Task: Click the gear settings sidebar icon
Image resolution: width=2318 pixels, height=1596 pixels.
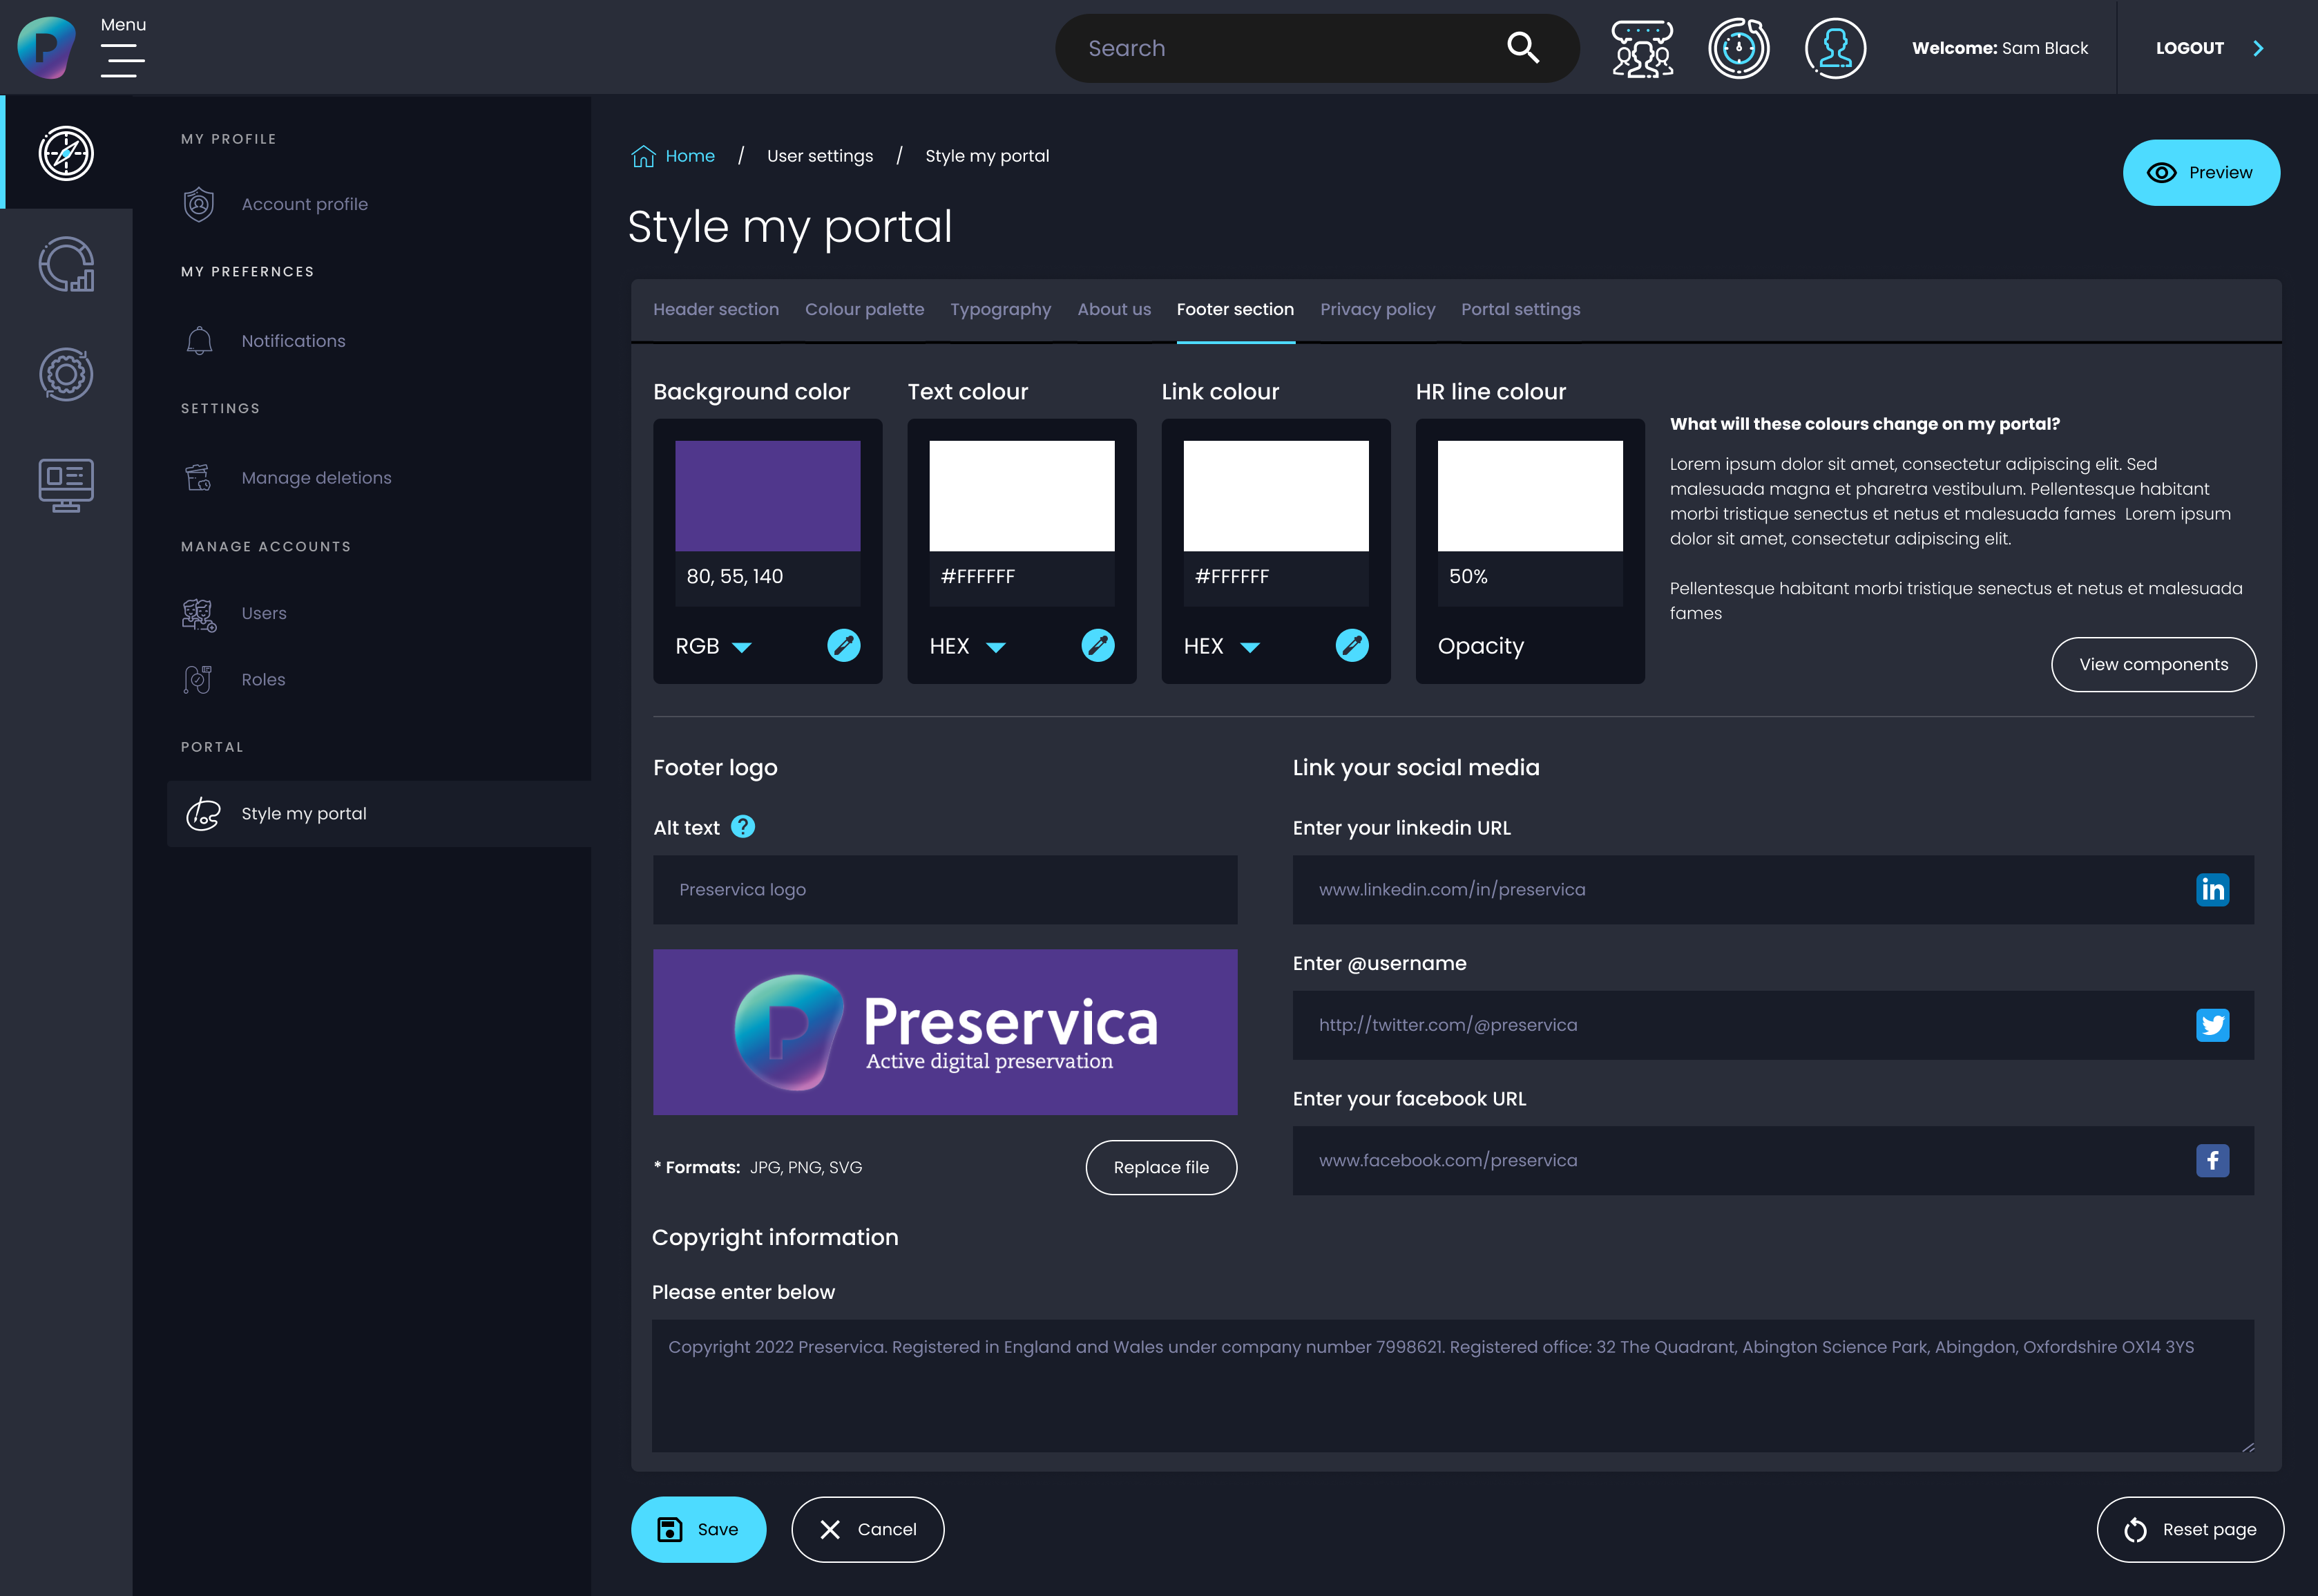Action: tap(66, 375)
